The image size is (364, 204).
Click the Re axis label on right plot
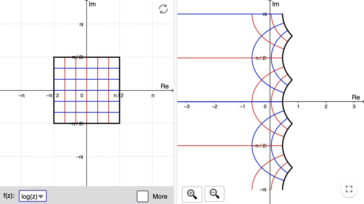[x=356, y=98]
